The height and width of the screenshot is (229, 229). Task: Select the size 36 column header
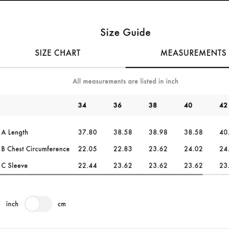(117, 105)
